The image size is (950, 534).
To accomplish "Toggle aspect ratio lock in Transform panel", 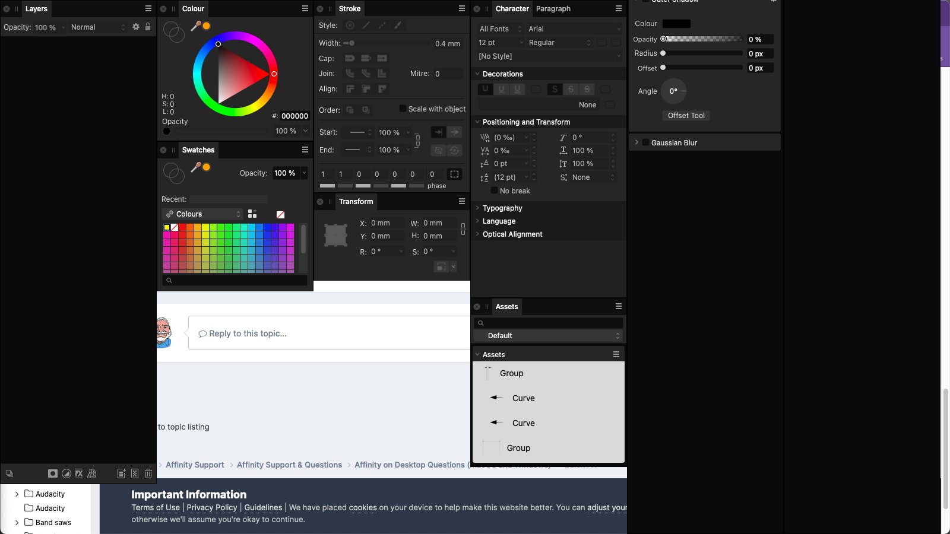I will [463, 229].
